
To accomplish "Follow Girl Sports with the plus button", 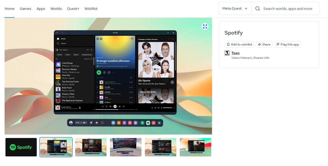I will point(172,82).
